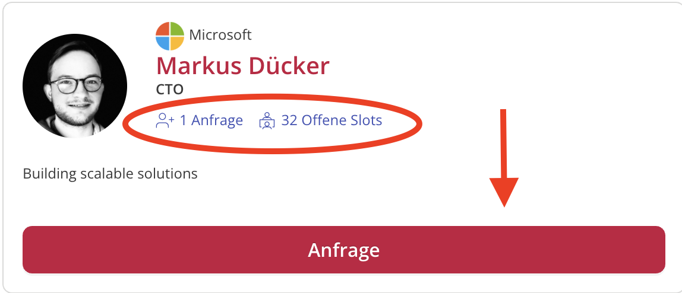This screenshot has height=293, width=682.
Task: Click the red downward arrowhead
Action: (x=504, y=192)
